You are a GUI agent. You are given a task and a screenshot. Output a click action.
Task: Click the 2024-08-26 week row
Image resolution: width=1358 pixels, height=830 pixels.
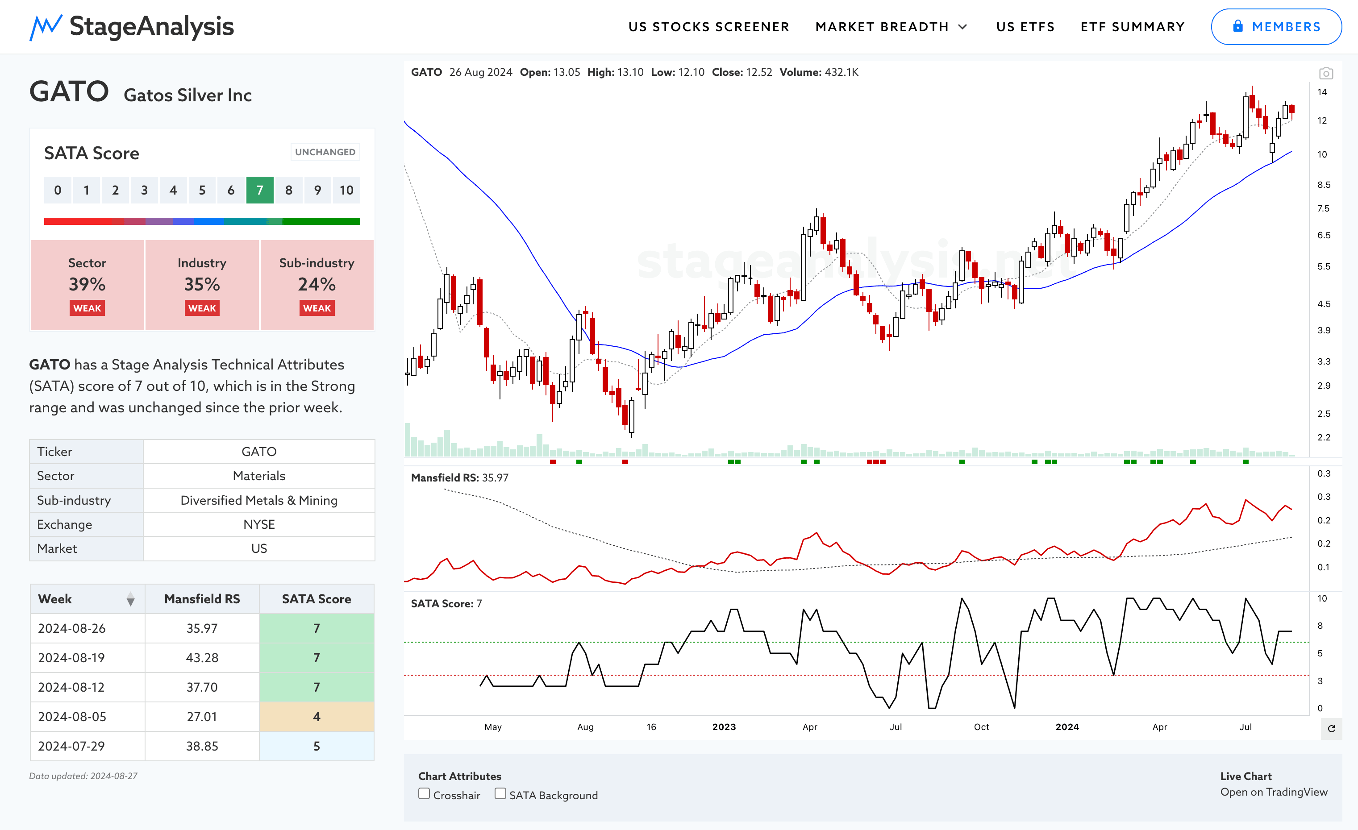[x=202, y=628]
